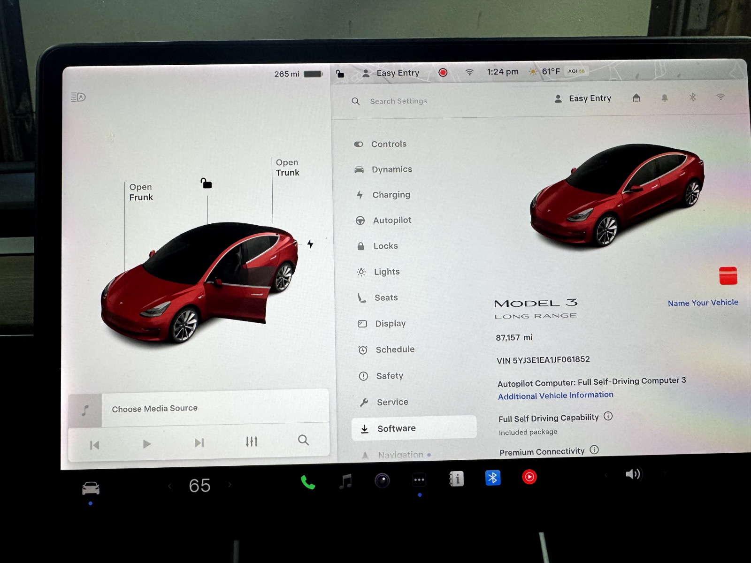751x563 pixels.
Task: Toggle the car lock icon above the vehicle
Action: point(206,183)
